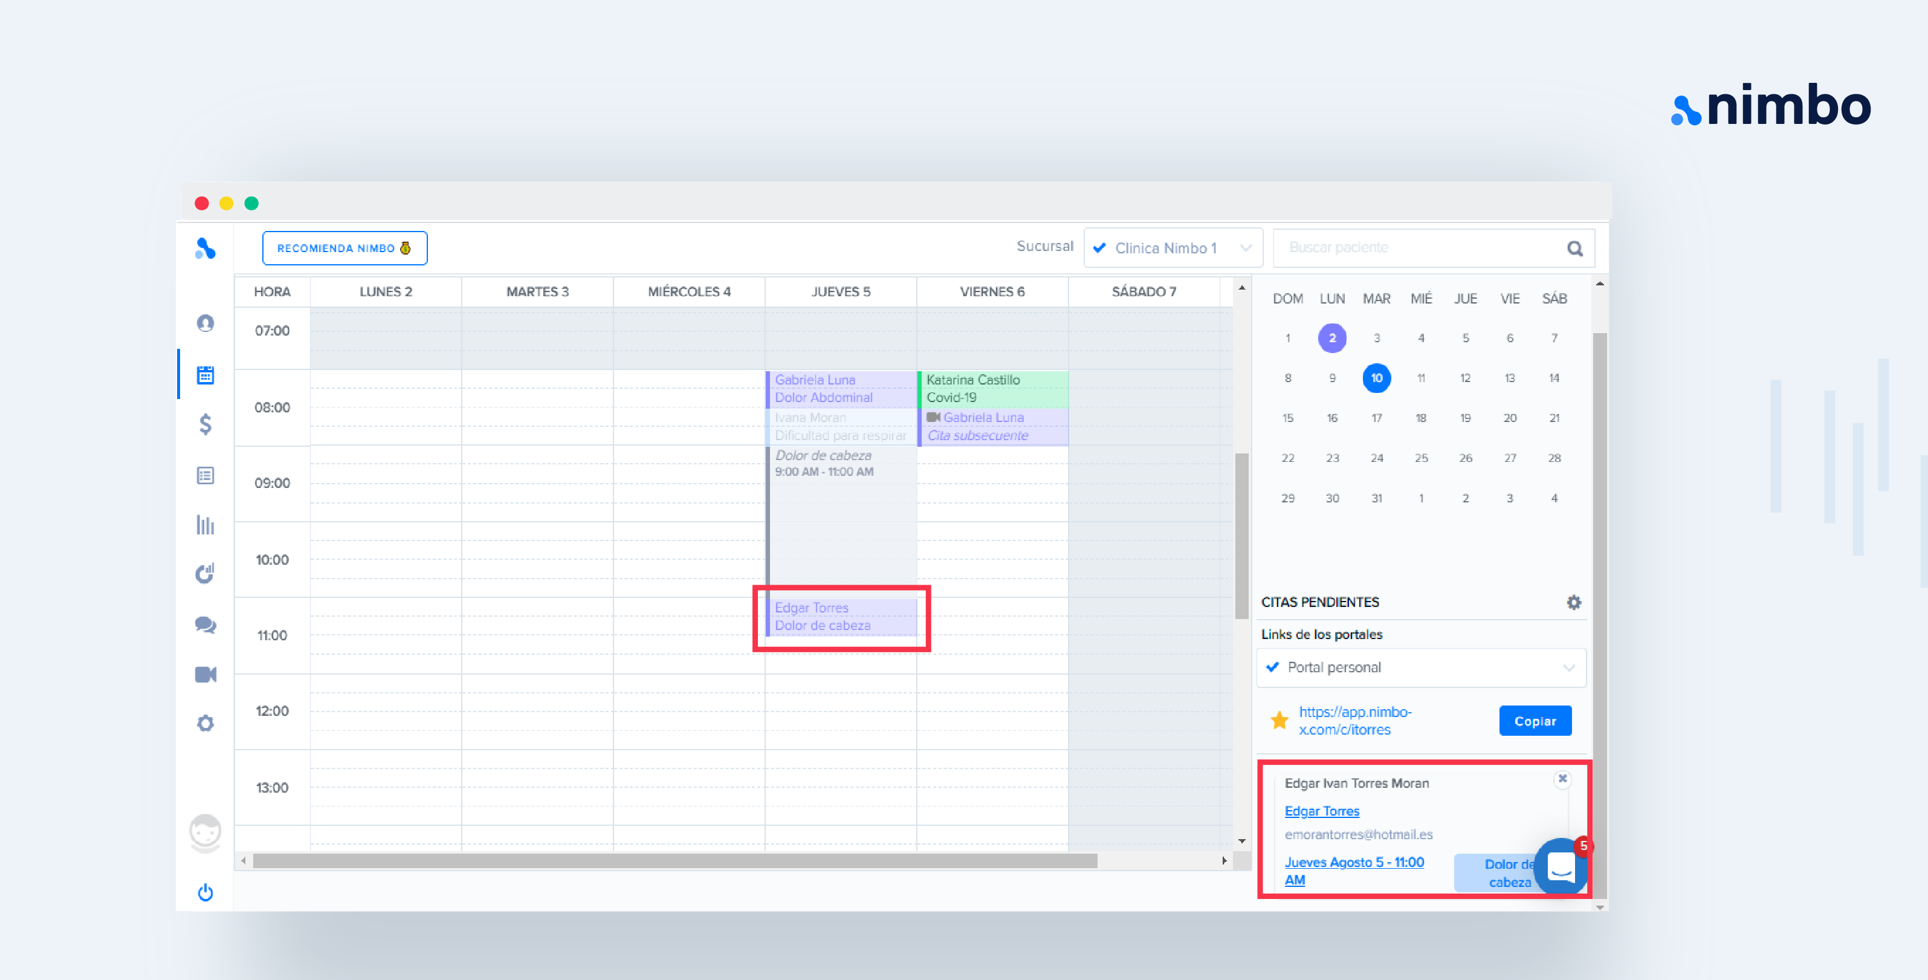The width and height of the screenshot is (1928, 980).
Task: Open Edgar Torres Dolor de cabeza appointment
Action: tap(842, 617)
